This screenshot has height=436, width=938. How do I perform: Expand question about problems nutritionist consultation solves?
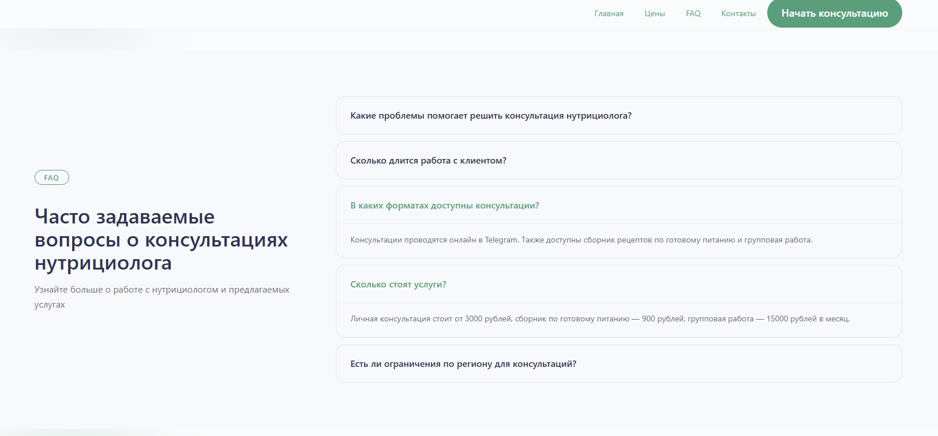(x=490, y=116)
